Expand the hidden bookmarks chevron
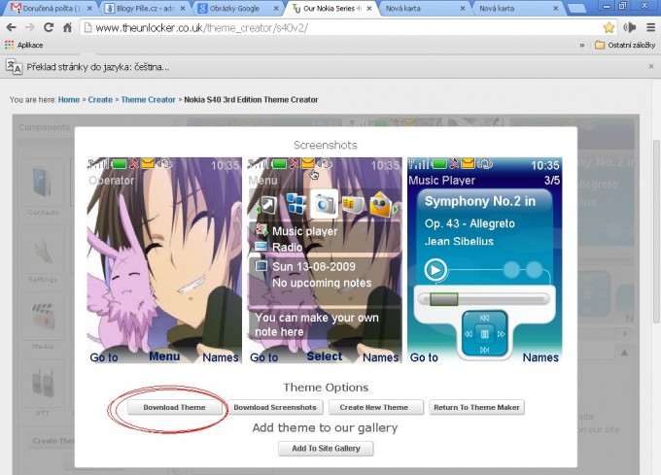 pyautogui.click(x=581, y=46)
